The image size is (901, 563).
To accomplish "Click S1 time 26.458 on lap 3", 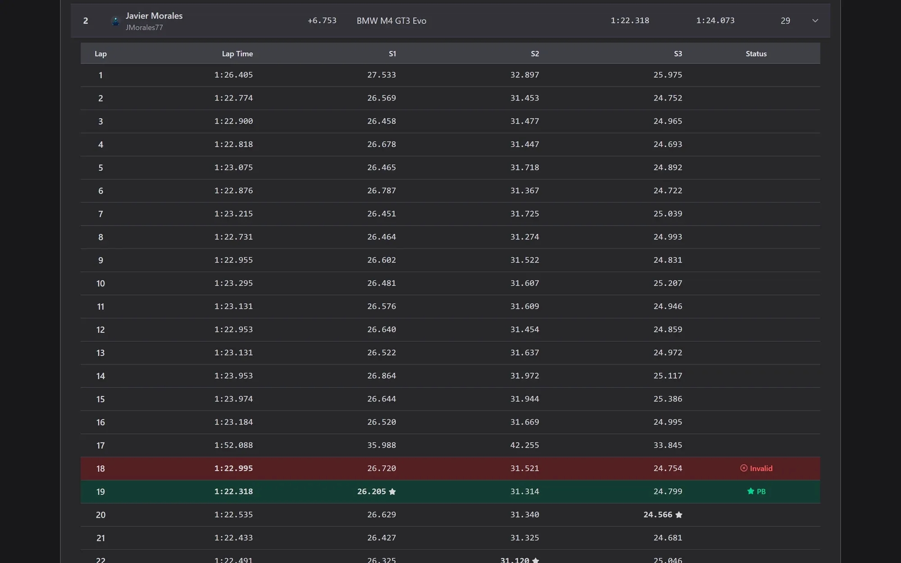I will pyautogui.click(x=382, y=121).
